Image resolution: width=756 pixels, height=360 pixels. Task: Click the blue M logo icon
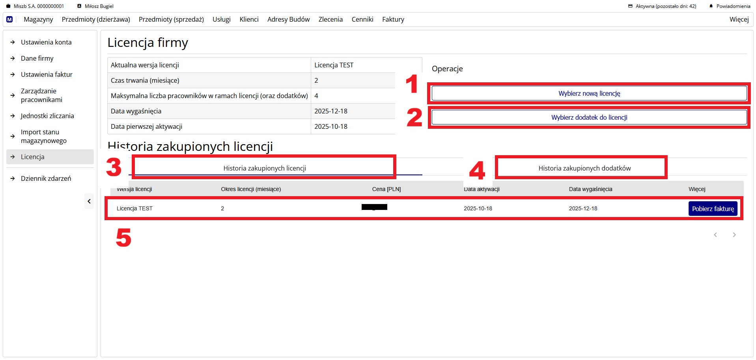[x=9, y=19]
